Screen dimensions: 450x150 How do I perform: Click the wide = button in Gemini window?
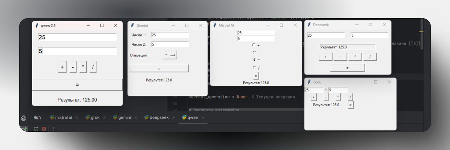[159, 68]
